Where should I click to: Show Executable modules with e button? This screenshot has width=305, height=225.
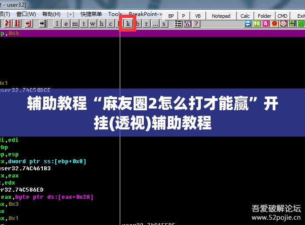pos(66,24)
